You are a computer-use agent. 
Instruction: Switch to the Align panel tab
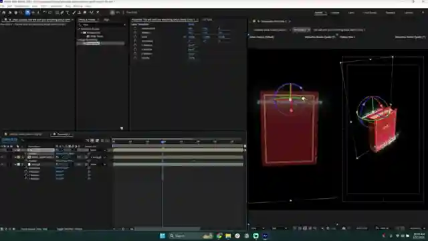(106, 19)
